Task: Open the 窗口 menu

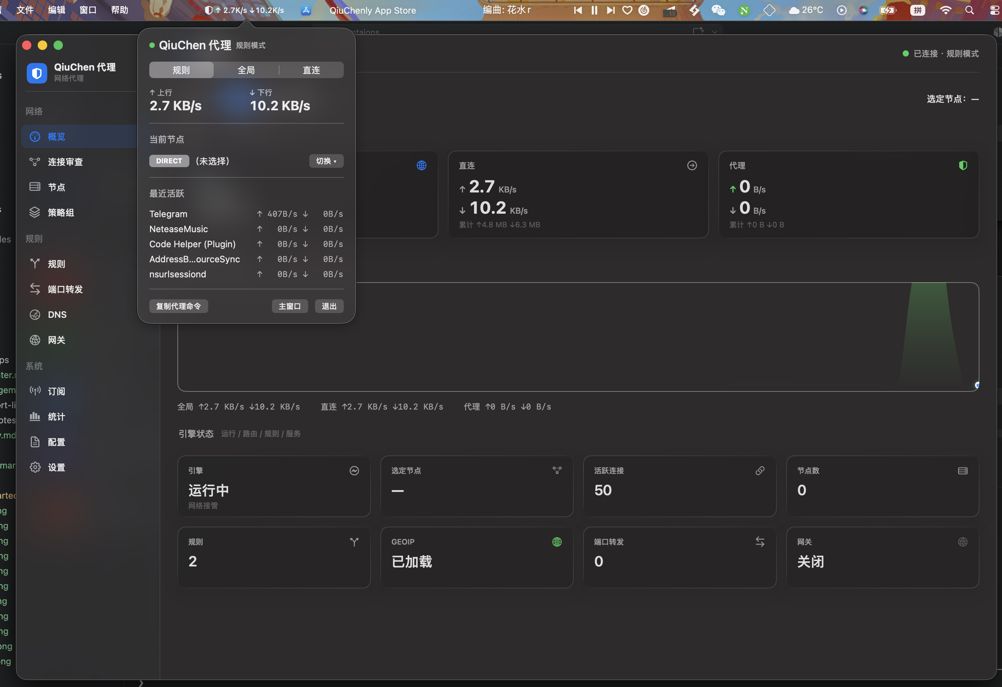Action: [88, 10]
